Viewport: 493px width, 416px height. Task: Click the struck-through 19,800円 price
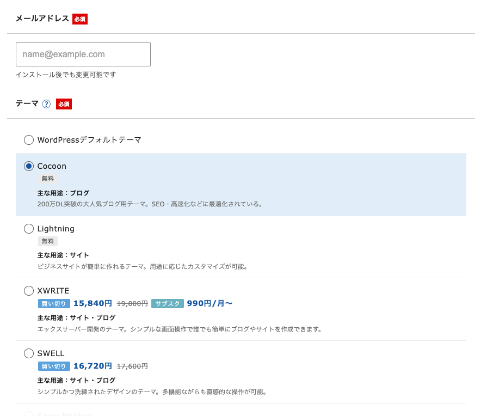coord(132,304)
